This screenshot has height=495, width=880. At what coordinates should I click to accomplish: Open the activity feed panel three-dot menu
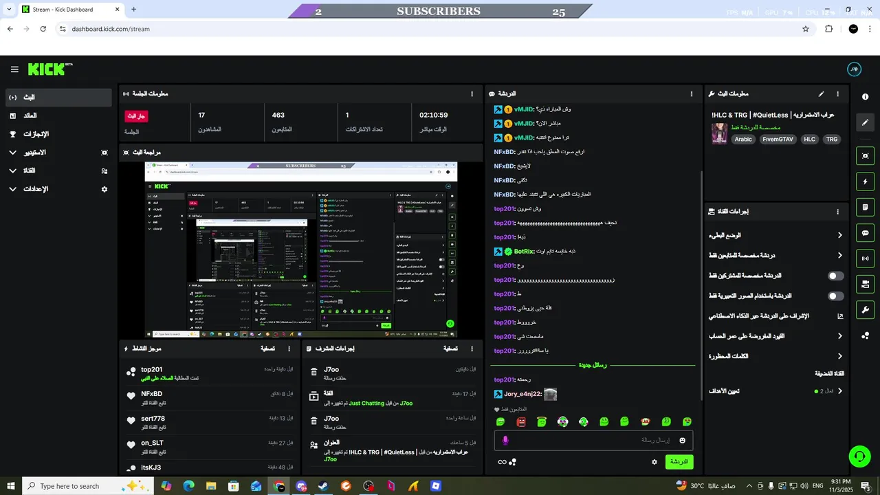pos(289,349)
